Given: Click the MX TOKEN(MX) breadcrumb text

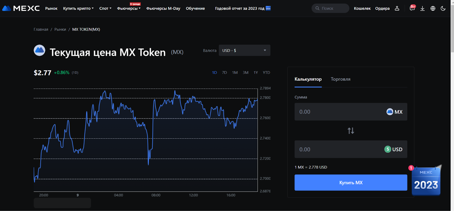Looking at the screenshot, I should (x=86, y=29).
